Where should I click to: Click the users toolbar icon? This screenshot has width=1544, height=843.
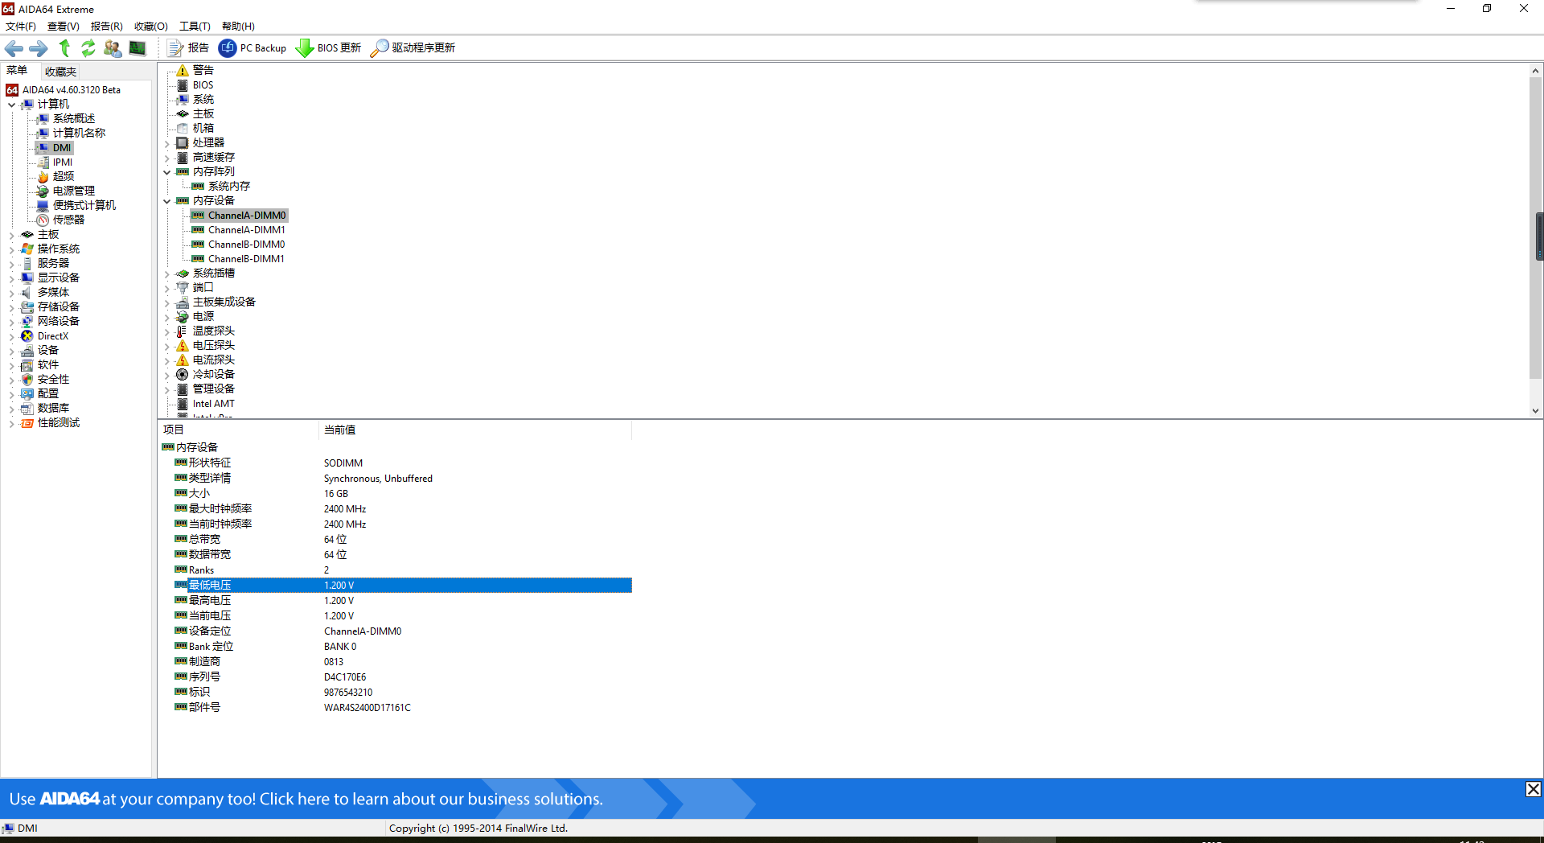113,48
